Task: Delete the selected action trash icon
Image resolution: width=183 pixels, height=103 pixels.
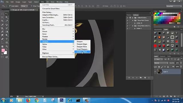Action: coord(149,78)
